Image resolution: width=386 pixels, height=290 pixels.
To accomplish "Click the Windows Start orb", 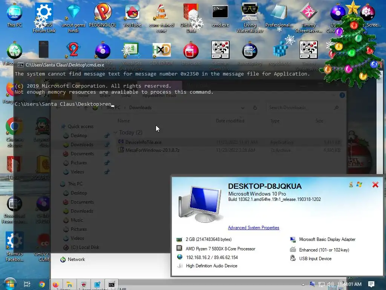I will 10,284.
